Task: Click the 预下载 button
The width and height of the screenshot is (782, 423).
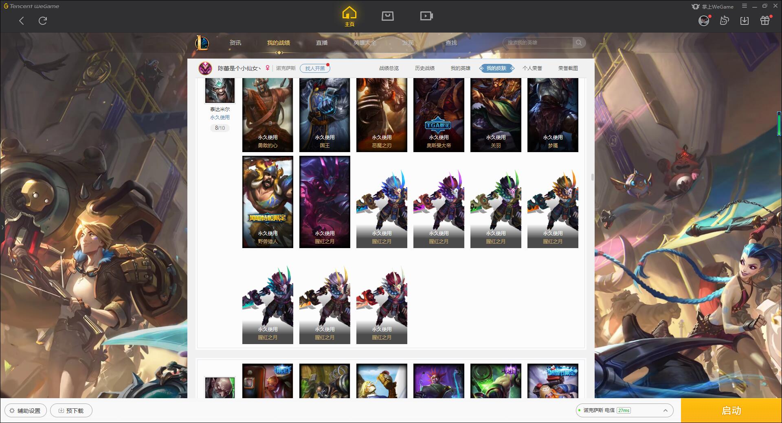Action: [71, 410]
